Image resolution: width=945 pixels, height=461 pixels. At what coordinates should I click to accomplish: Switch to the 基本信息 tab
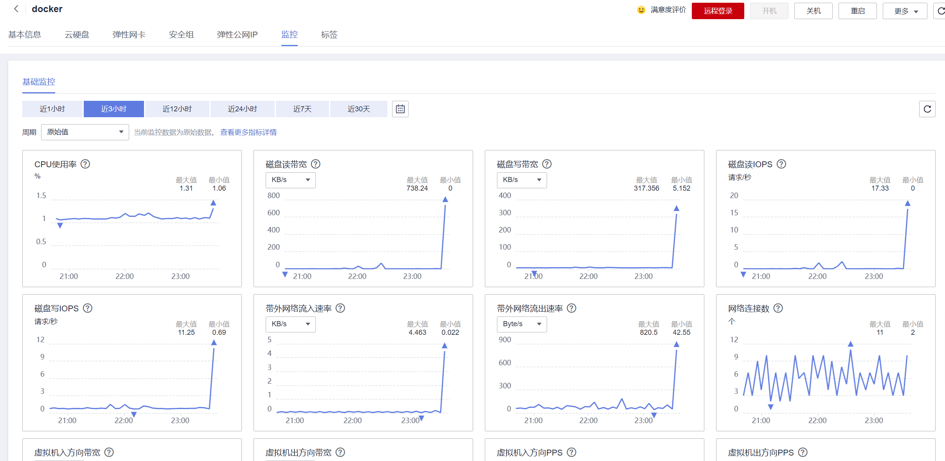pyautogui.click(x=25, y=35)
